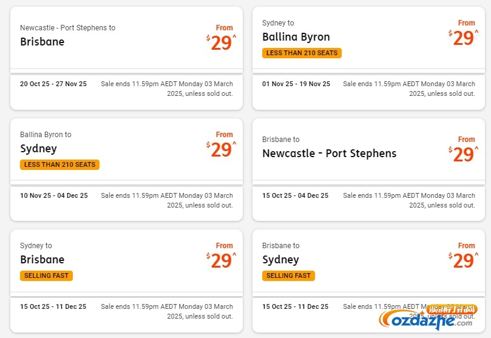The height and width of the screenshot is (338, 491).
Task: Click LESS THAN 210 SEATS badge under Ballina Byron
Action: (302, 53)
